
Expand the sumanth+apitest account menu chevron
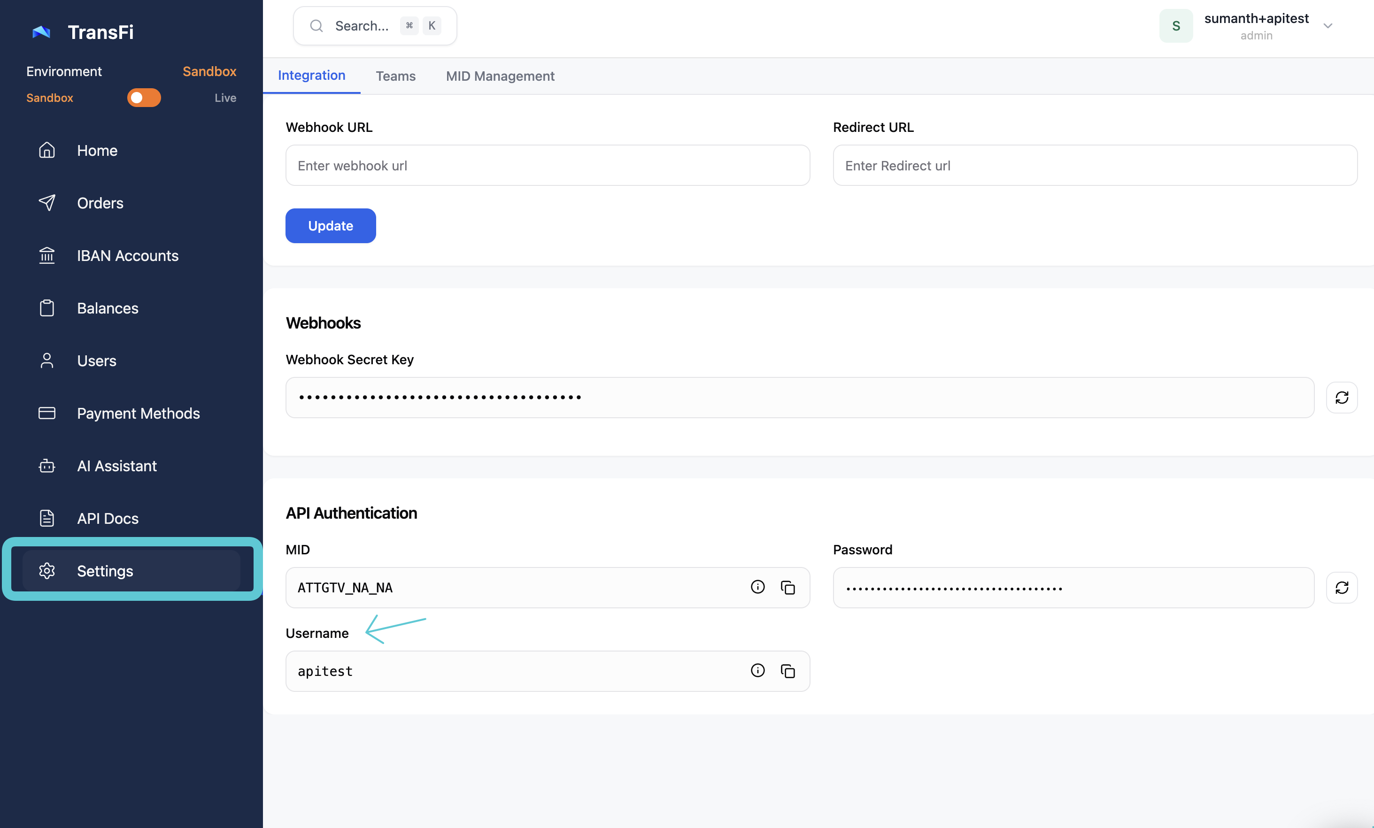coord(1328,26)
